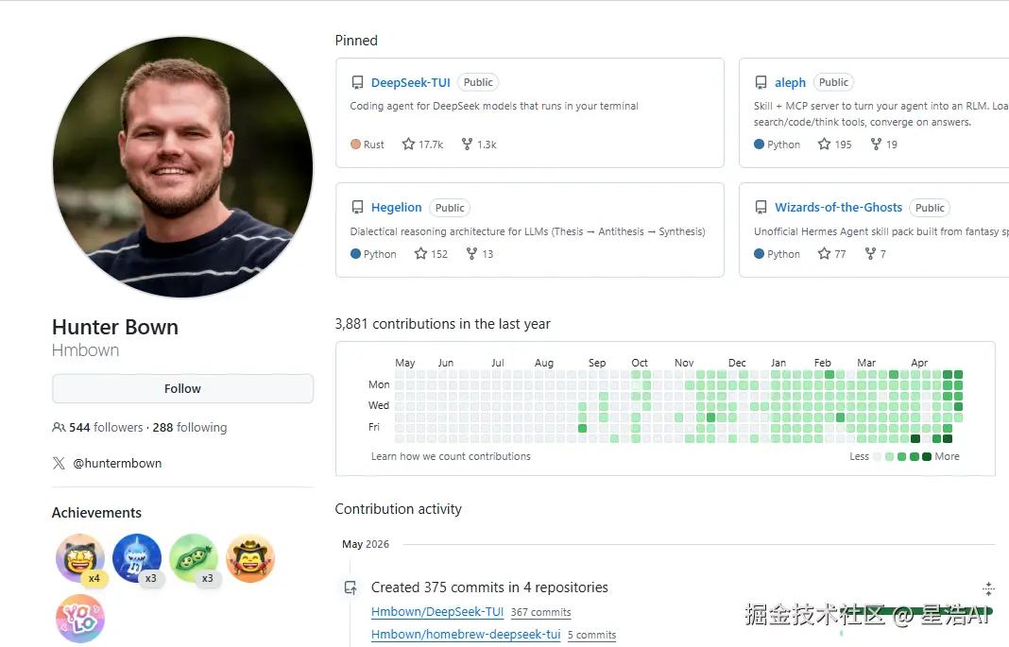Image resolution: width=1009 pixels, height=647 pixels.
Task: View aleph 19 forks
Action: click(x=883, y=145)
